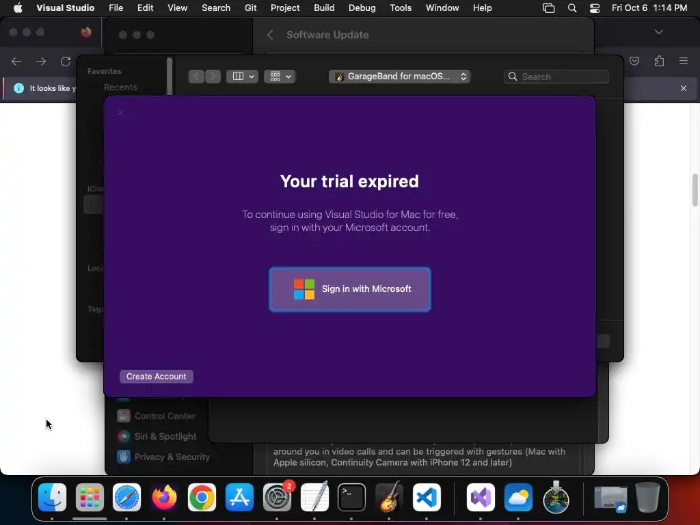Image resolution: width=700 pixels, height=525 pixels.
Task: Open column view dropdown in file dialog
Action: (x=243, y=77)
